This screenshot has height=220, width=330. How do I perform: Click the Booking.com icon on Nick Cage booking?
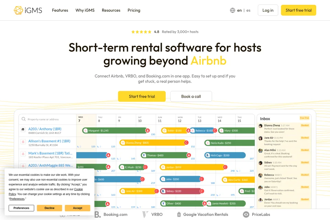(x=208, y=155)
